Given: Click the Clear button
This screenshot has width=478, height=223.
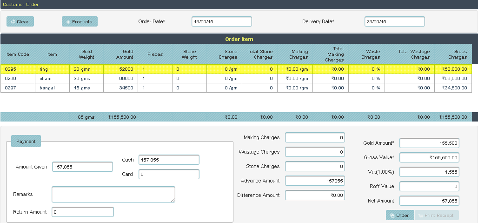Looking at the screenshot, I should pyautogui.click(x=20, y=21).
